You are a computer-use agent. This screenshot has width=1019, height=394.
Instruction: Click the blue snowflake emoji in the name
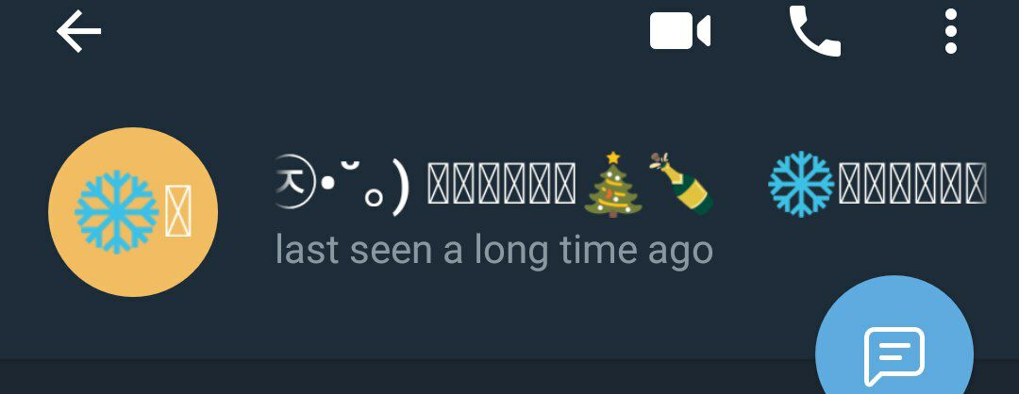[801, 184]
